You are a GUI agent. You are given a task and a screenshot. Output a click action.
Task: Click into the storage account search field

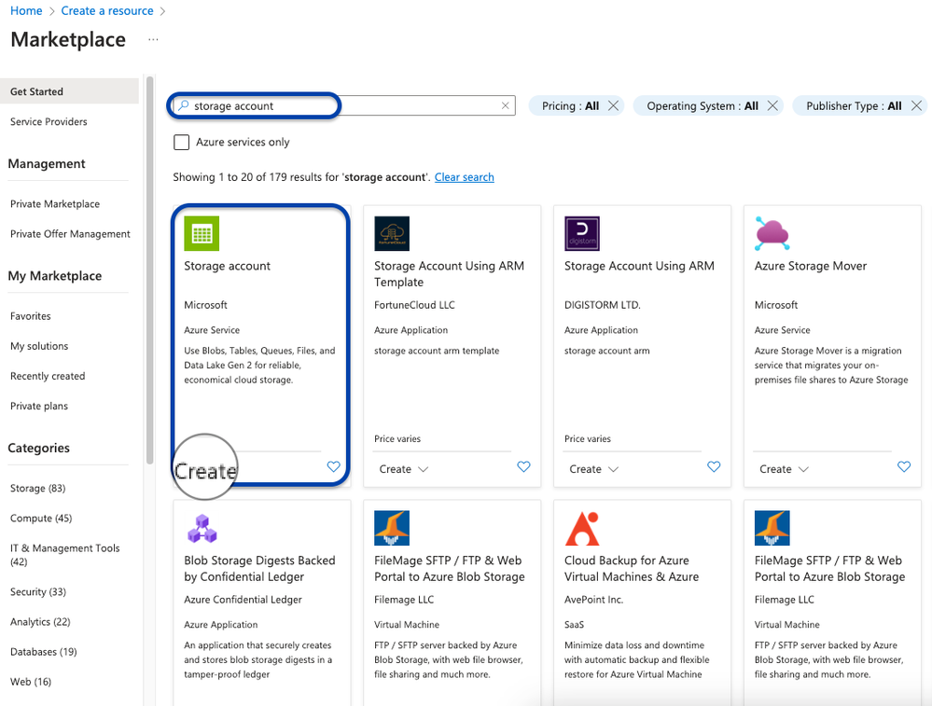pos(343,105)
